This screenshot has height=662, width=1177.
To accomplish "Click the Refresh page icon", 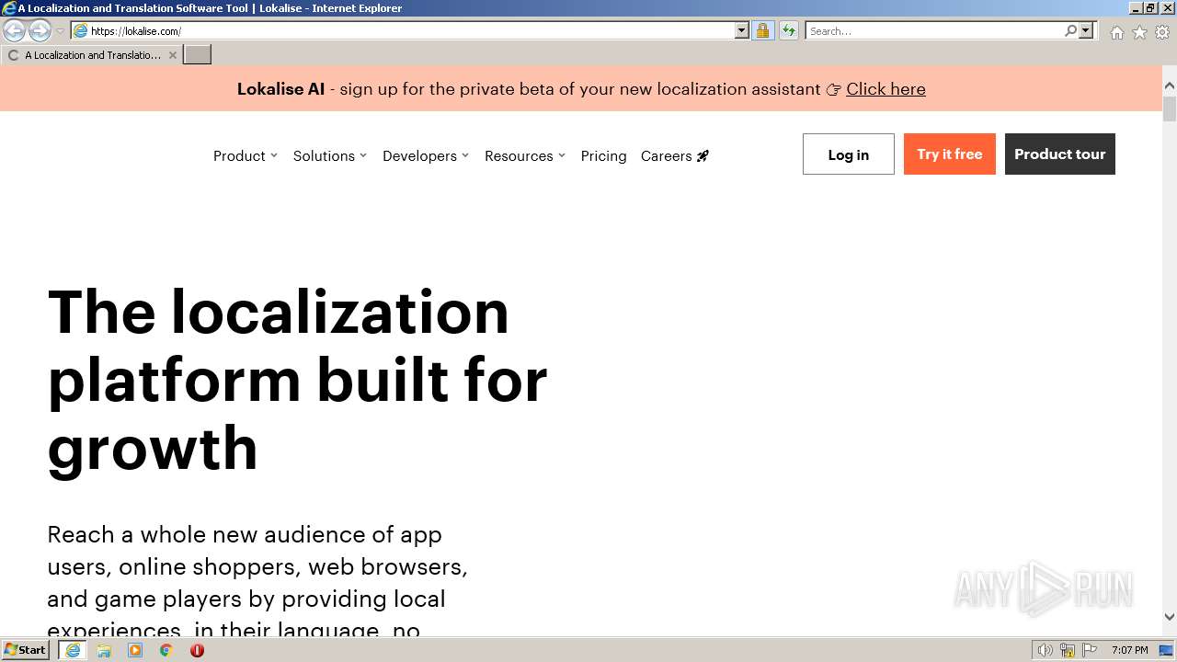I will tap(789, 30).
